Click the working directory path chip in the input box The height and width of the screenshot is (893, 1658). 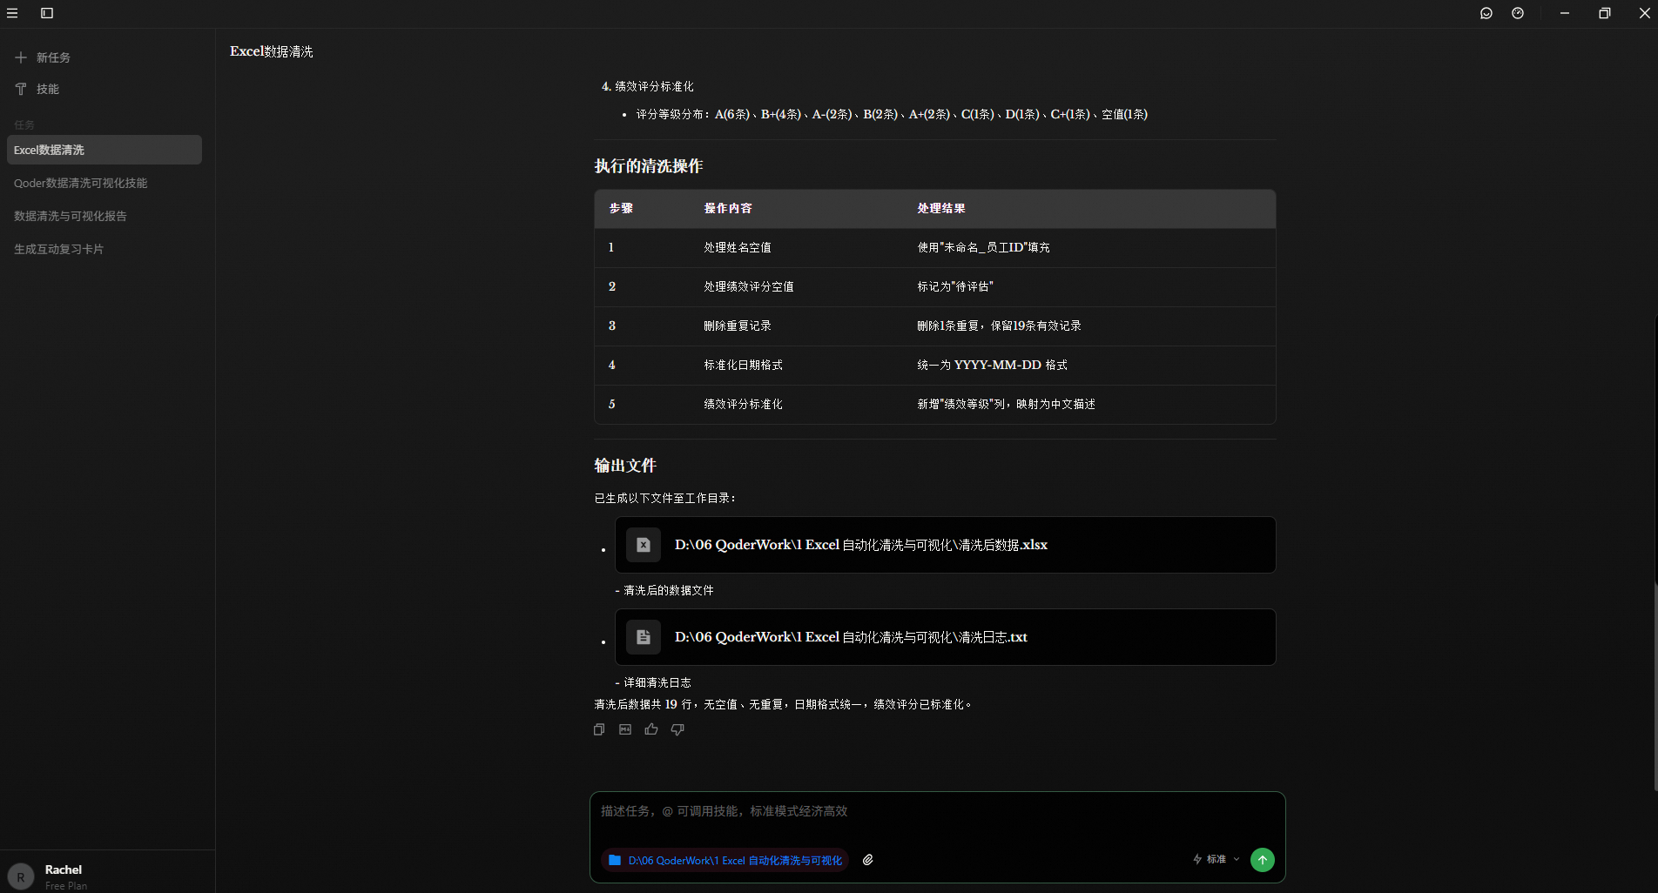pyautogui.click(x=725, y=860)
